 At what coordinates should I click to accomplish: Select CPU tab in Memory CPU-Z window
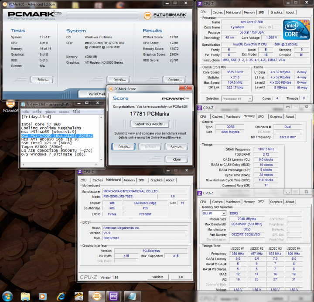coord(203,116)
